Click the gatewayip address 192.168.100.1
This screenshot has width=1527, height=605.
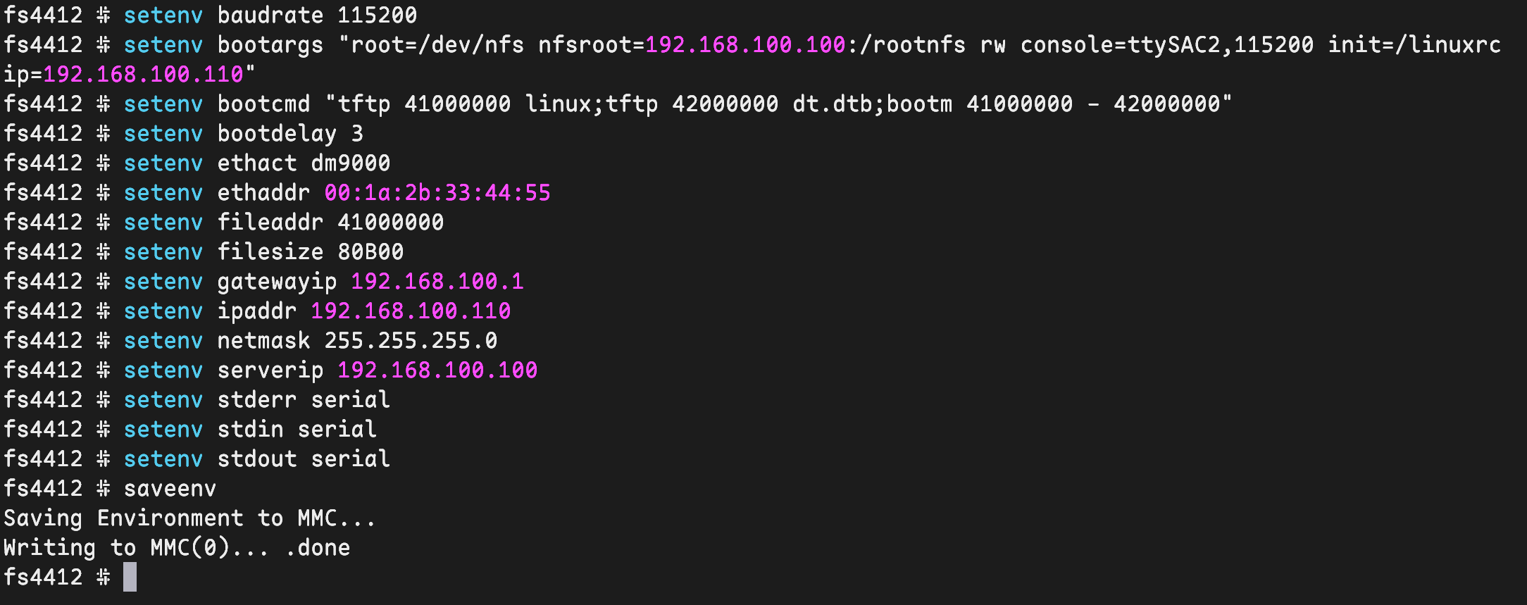coord(437,281)
